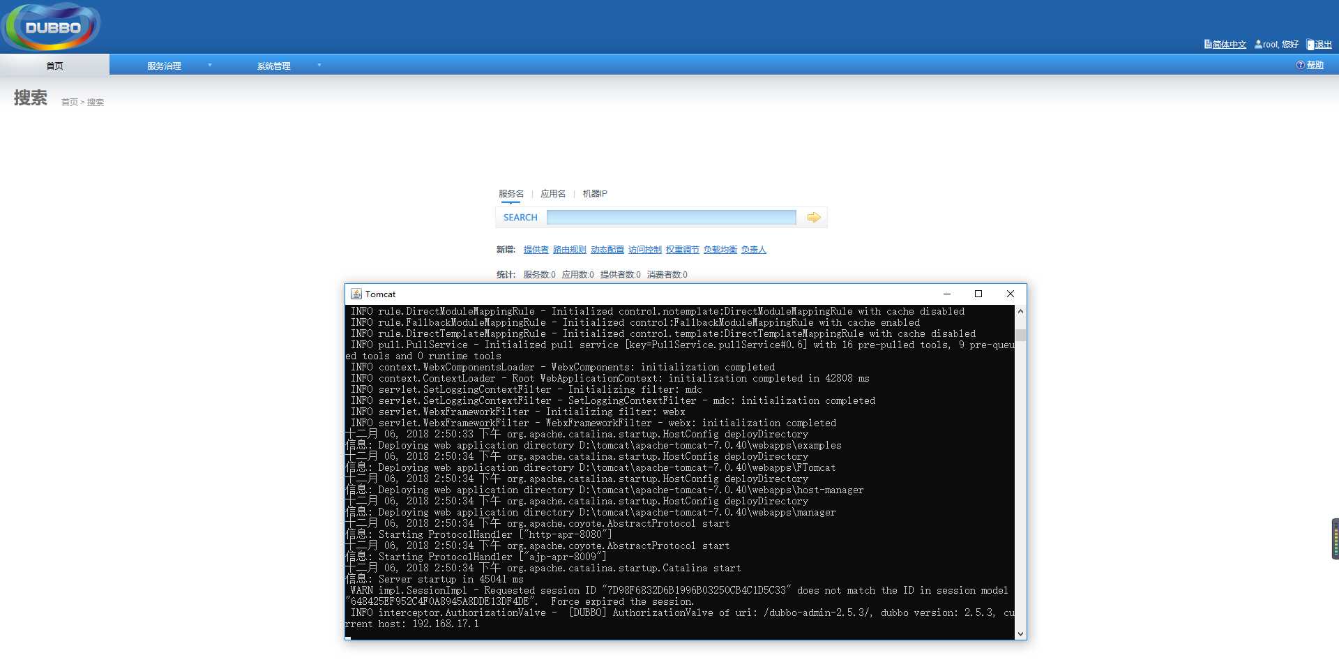Viewport: 1339px width, 669px height.
Task: Expand the 服务治理 dropdown arrow
Action: tap(209, 65)
